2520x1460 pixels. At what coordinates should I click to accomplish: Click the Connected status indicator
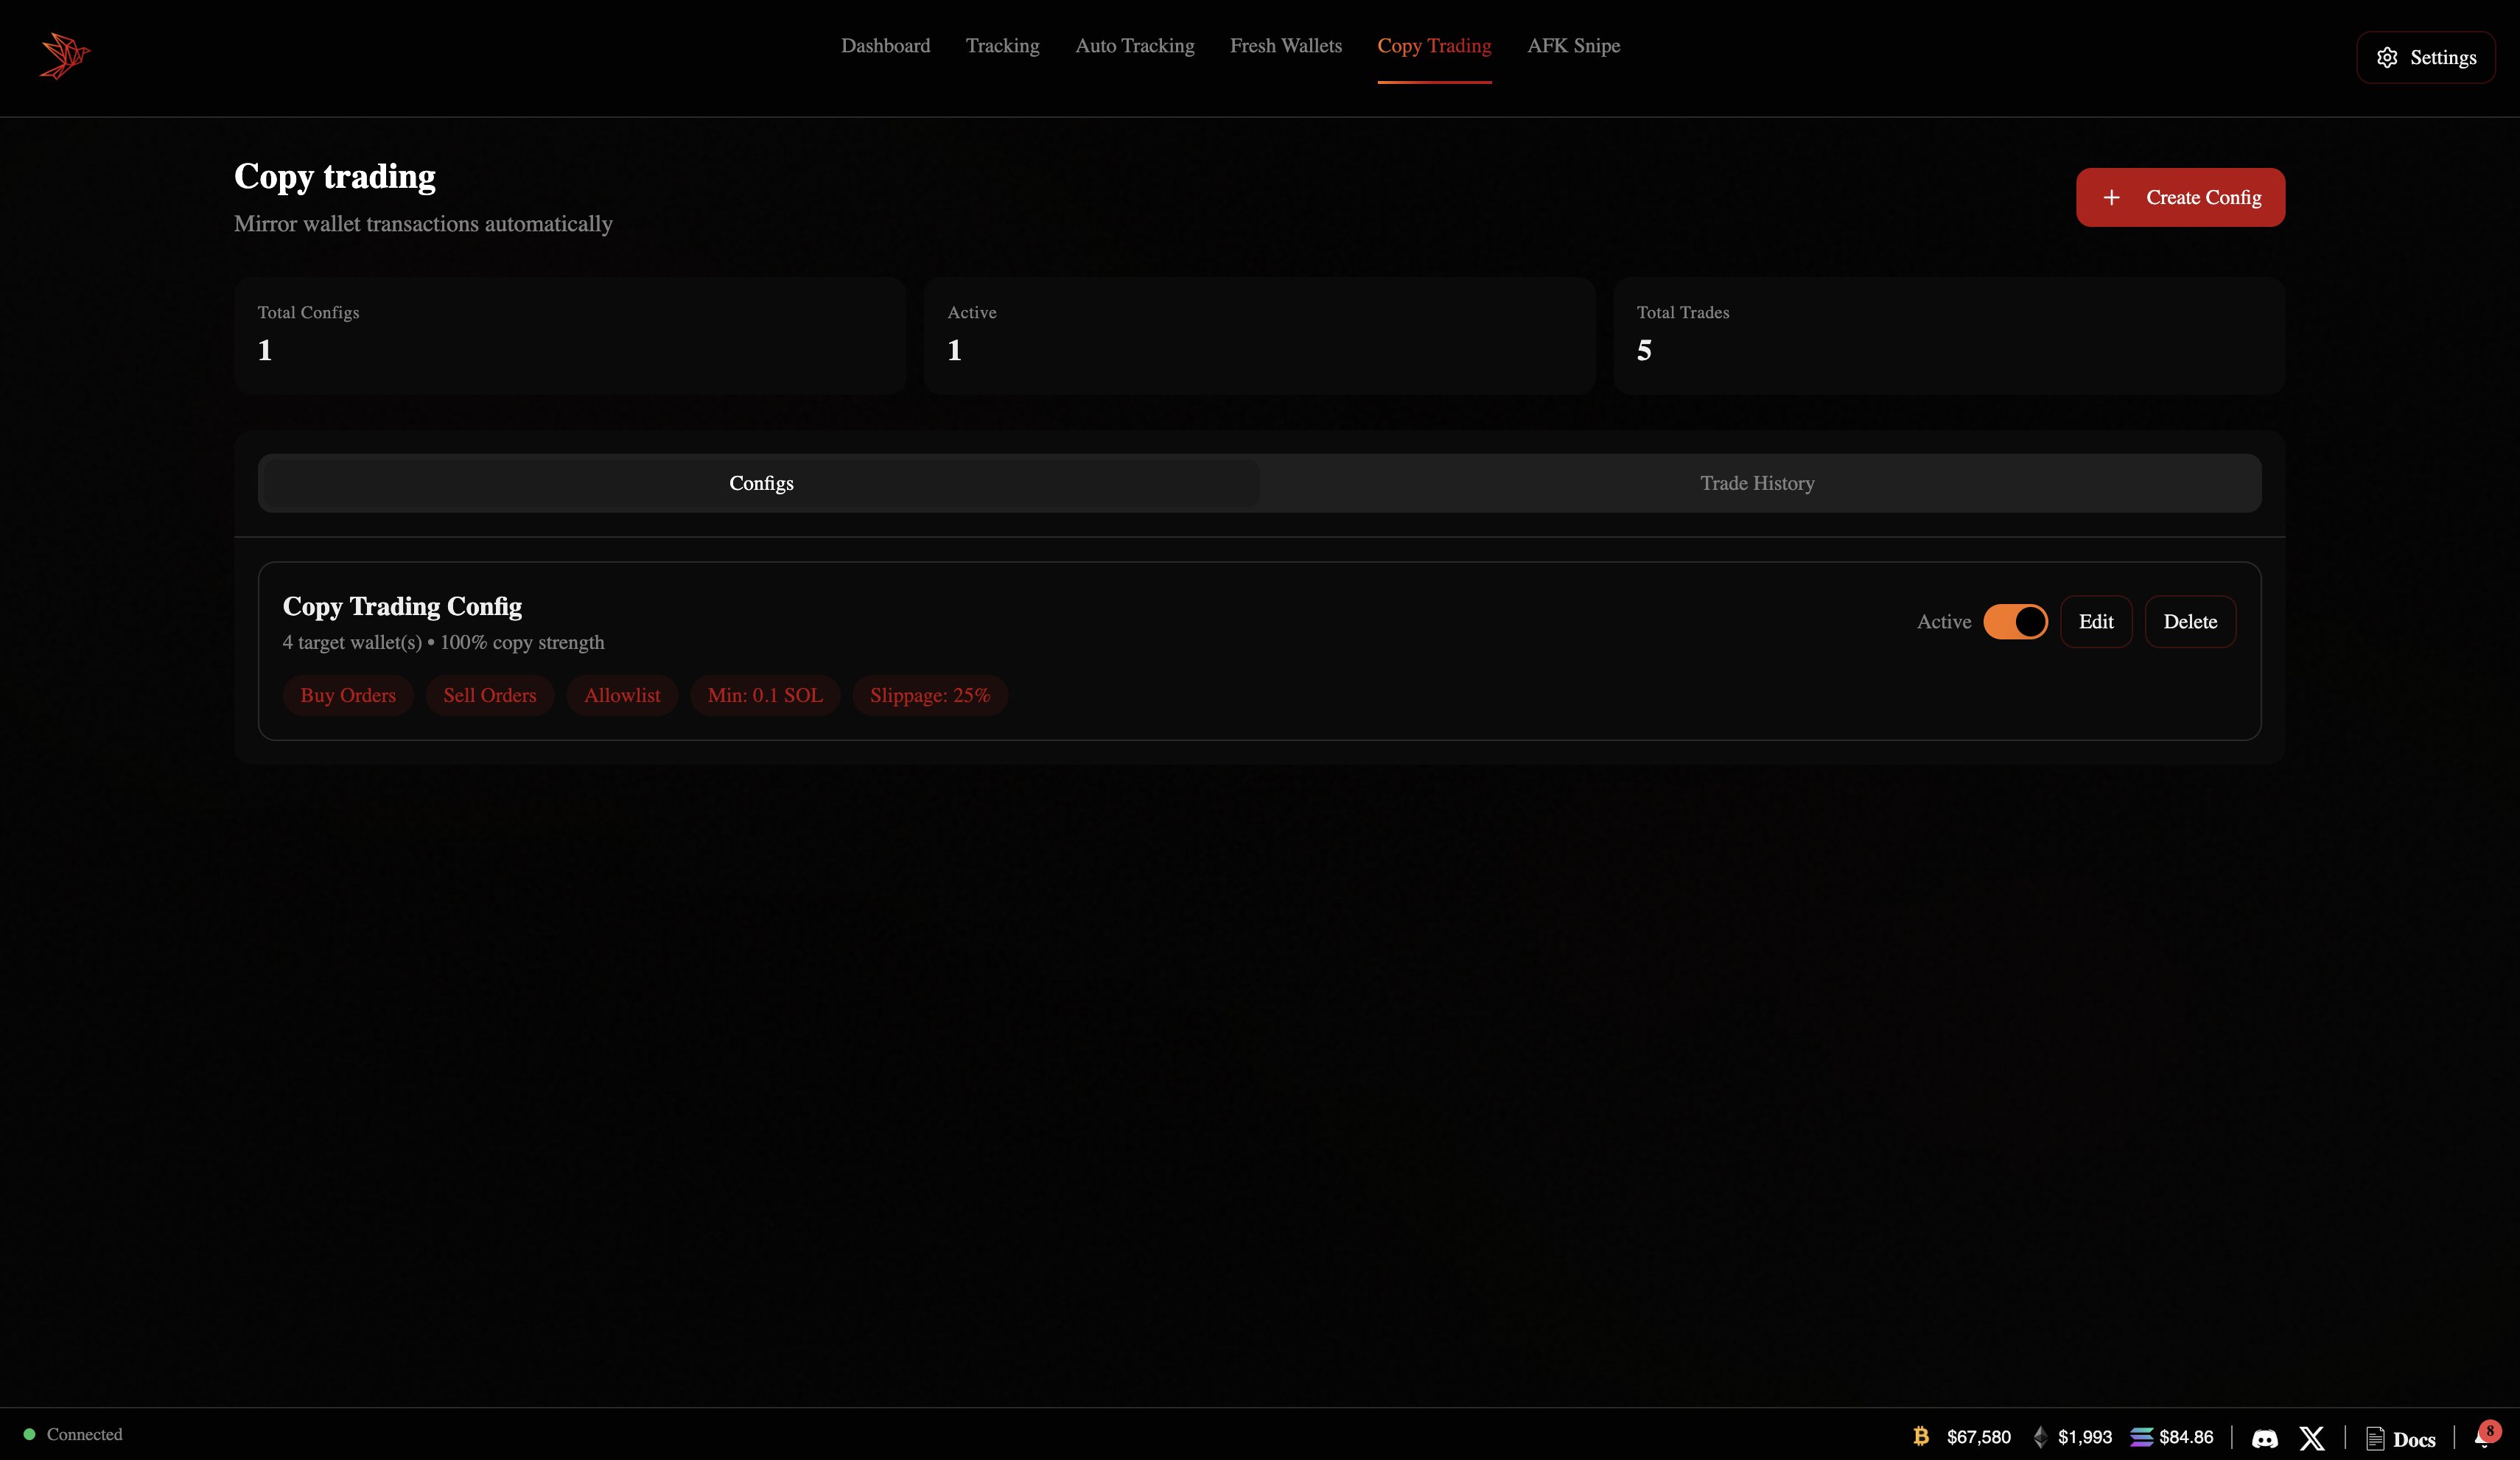pos(74,1434)
